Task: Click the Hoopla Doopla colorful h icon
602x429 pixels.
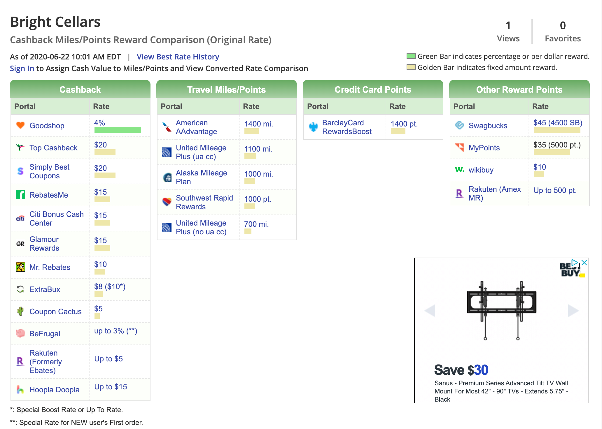Action: [x=20, y=389]
